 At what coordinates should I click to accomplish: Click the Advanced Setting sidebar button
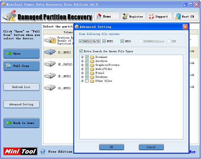(x=21, y=104)
